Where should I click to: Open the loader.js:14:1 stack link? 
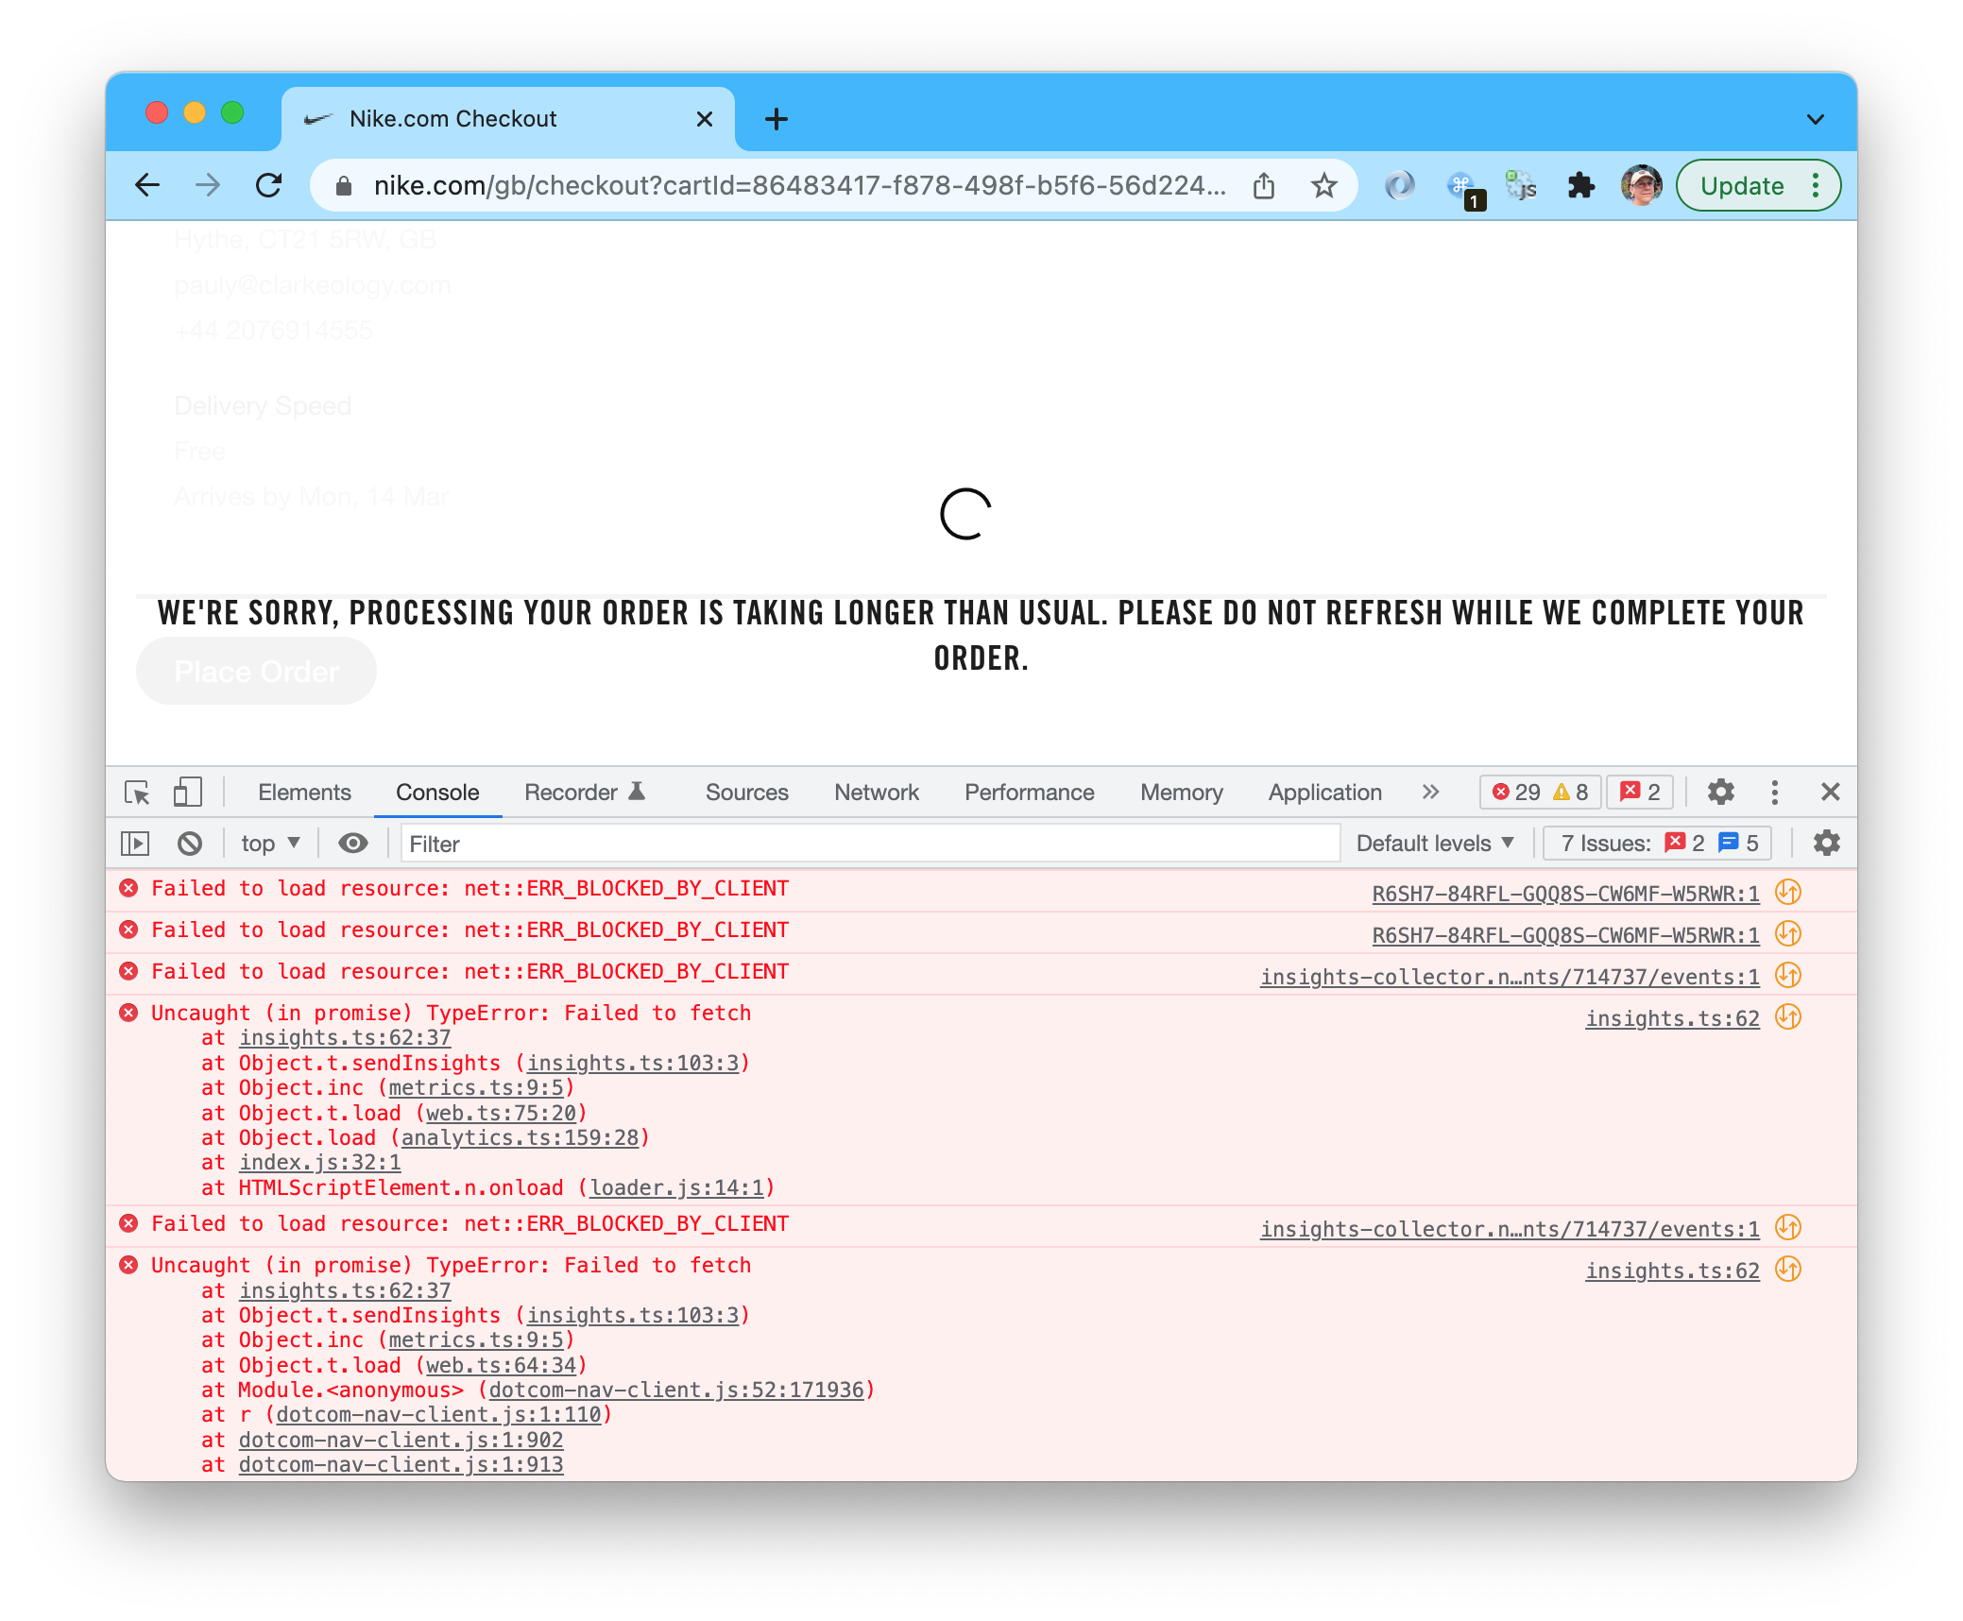(677, 1187)
